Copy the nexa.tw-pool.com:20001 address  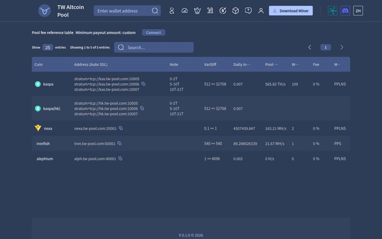pyautogui.click(x=120, y=128)
